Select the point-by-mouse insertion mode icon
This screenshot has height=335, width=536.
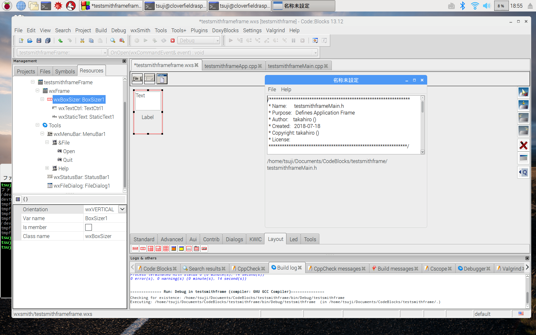point(523,93)
